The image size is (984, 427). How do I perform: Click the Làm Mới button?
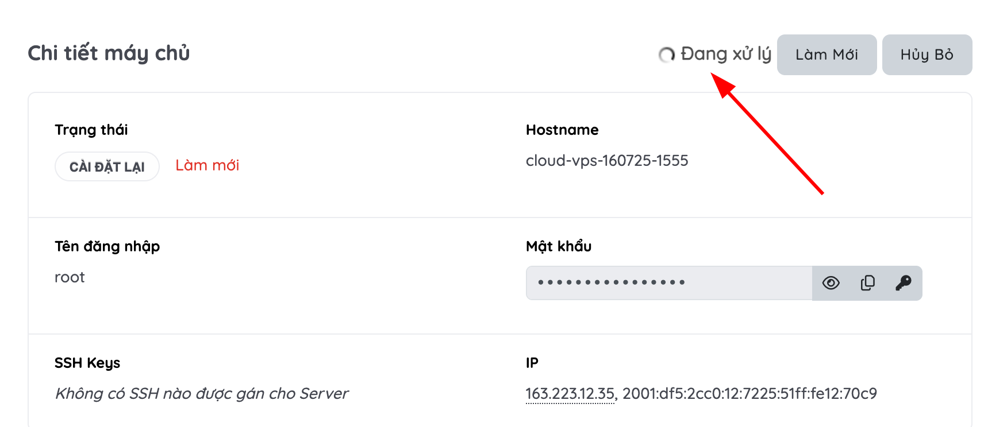(x=827, y=55)
